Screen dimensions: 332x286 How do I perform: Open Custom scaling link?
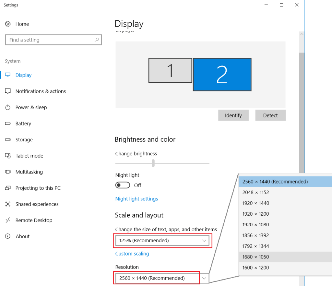[x=132, y=254]
